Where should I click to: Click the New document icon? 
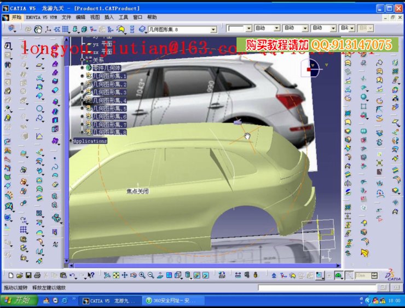11,275
